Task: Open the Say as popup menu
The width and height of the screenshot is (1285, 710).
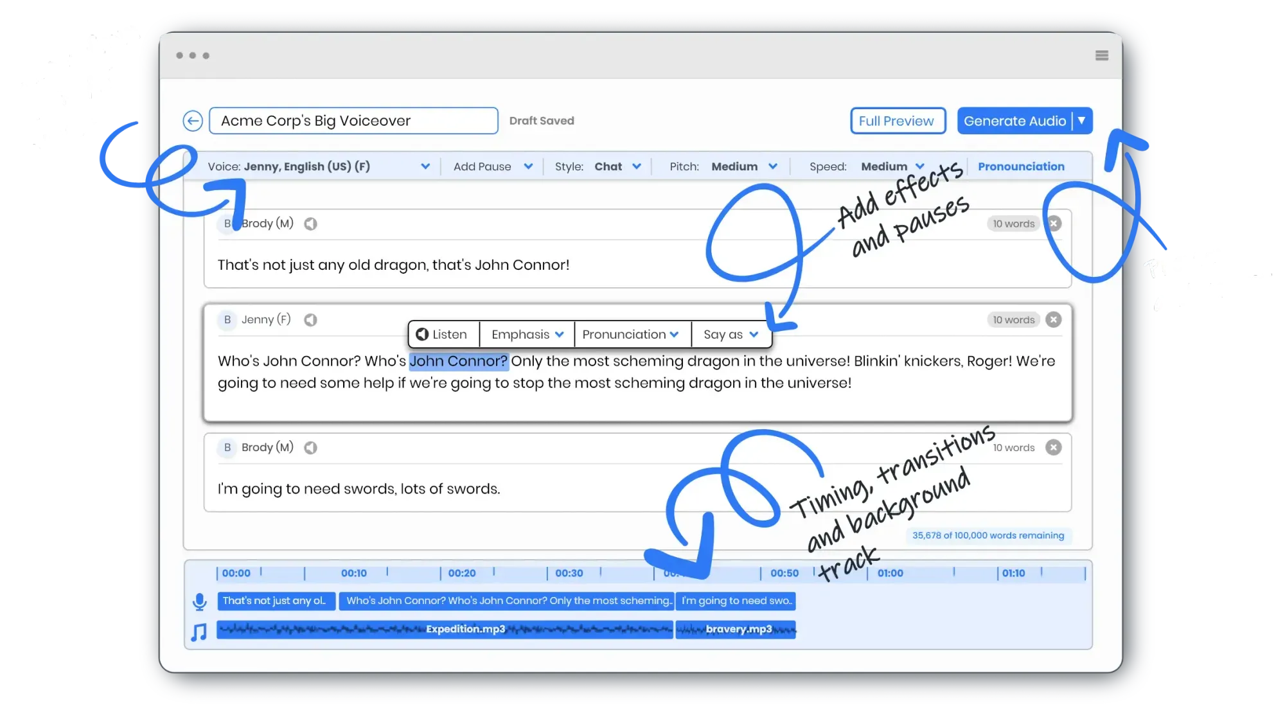Action: 731,335
